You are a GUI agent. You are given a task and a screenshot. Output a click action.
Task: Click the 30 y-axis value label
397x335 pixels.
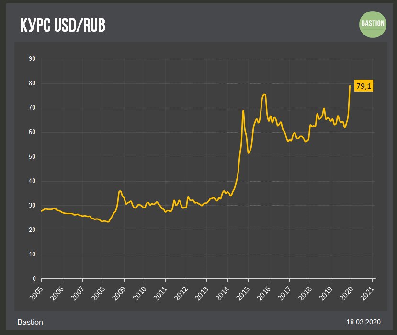[33, 206]
